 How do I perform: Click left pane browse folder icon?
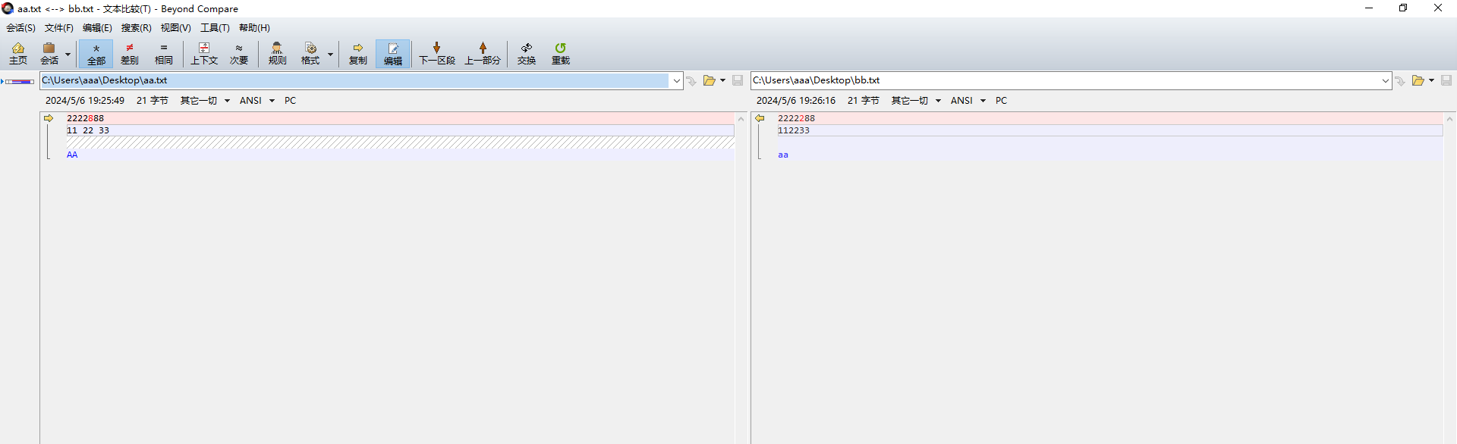click(x=709, y=80)
